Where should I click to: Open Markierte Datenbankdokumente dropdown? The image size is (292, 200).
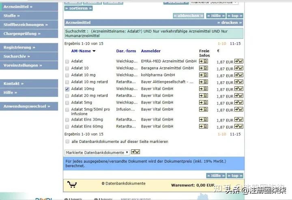coord(97,153)
